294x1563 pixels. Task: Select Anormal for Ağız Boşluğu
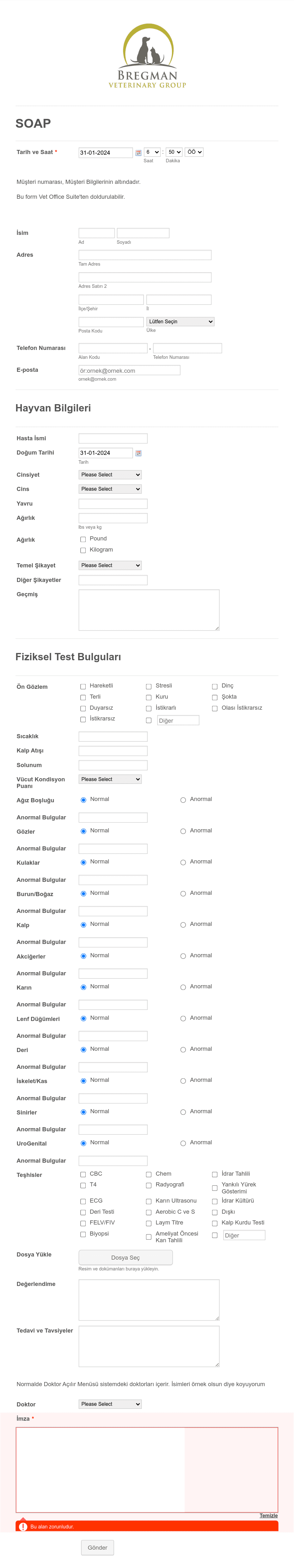[x=183, y=800]
